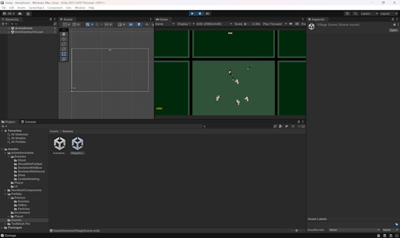The width and height of the screenshot is (400, 238).
Task: Open the Layout dropdown
Action: click(389, 13)
